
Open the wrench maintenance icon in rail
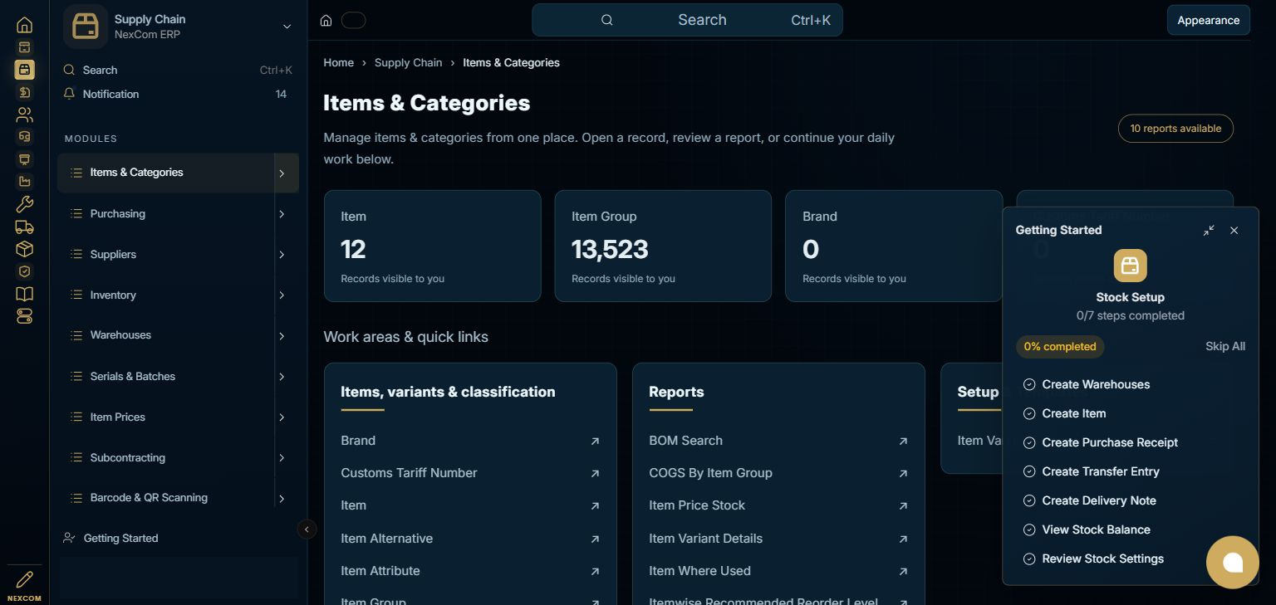(24, 204)
